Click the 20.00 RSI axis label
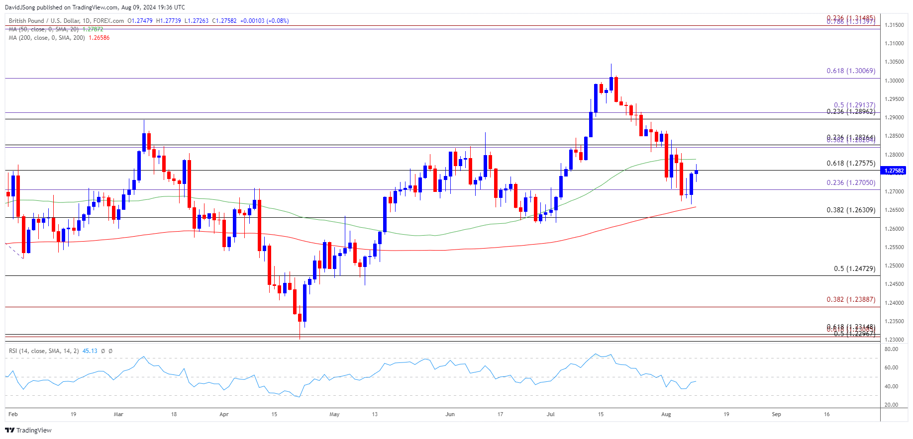Screen dimensions: 913x439 click(x=891, y=405)
